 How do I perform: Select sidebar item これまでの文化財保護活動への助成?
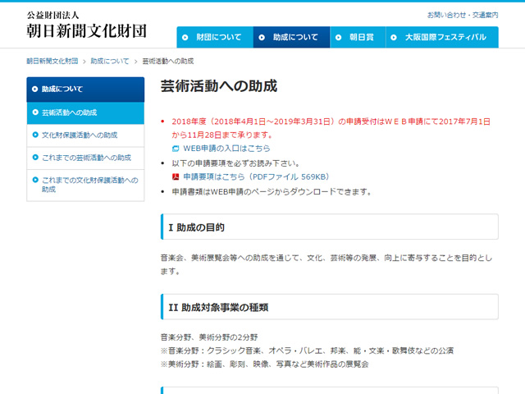85,185
